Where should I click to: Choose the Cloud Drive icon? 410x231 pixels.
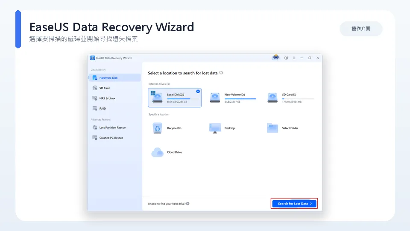(x=158, y=152)
